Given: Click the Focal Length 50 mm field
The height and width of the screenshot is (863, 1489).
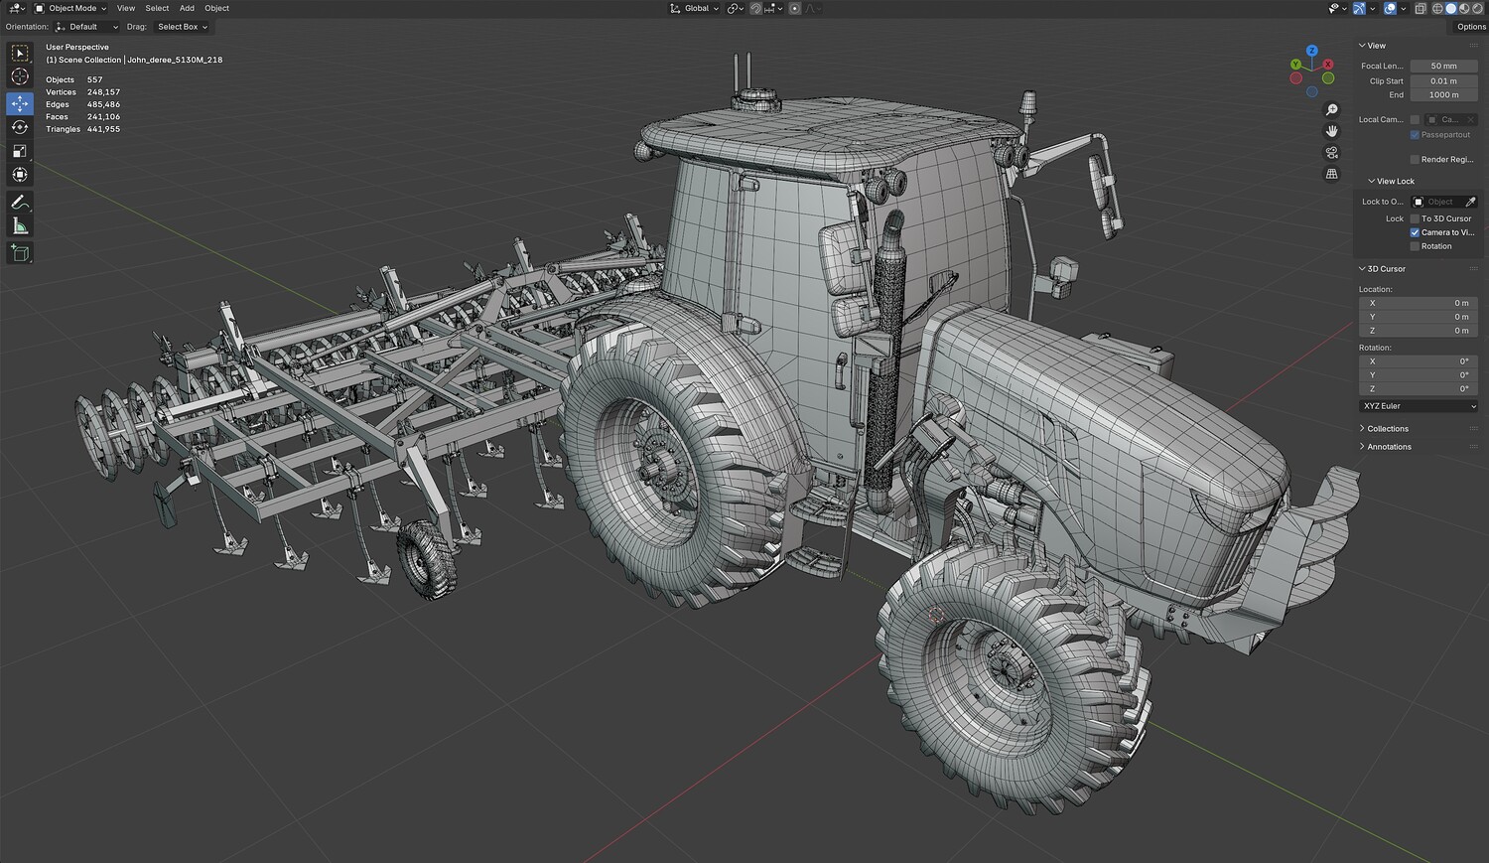Looking at the screenshot, I should pos(1443,67).
